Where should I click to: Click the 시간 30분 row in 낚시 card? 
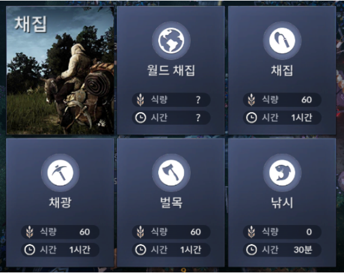282,250
